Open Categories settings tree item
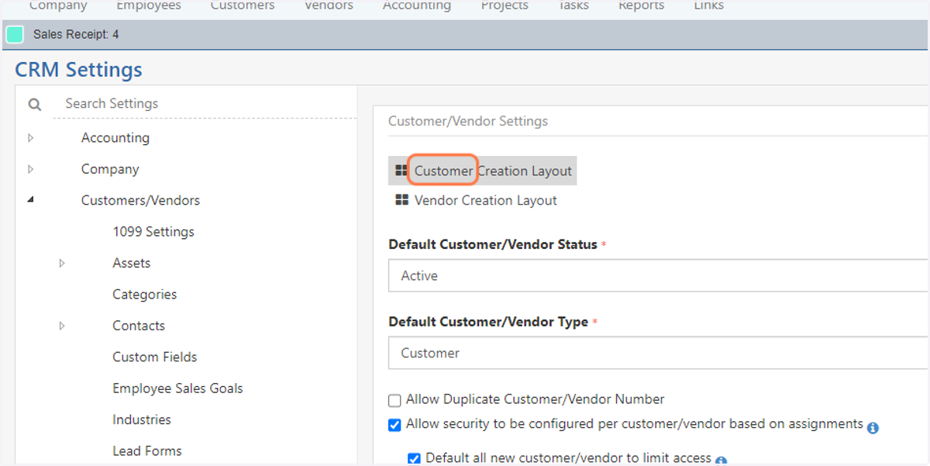The image size is (930, 466). [x=145, y=295]
